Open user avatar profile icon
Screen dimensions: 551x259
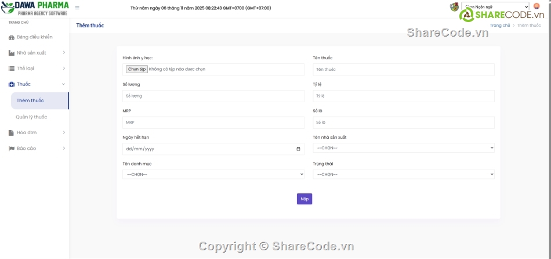coord(536,7)
